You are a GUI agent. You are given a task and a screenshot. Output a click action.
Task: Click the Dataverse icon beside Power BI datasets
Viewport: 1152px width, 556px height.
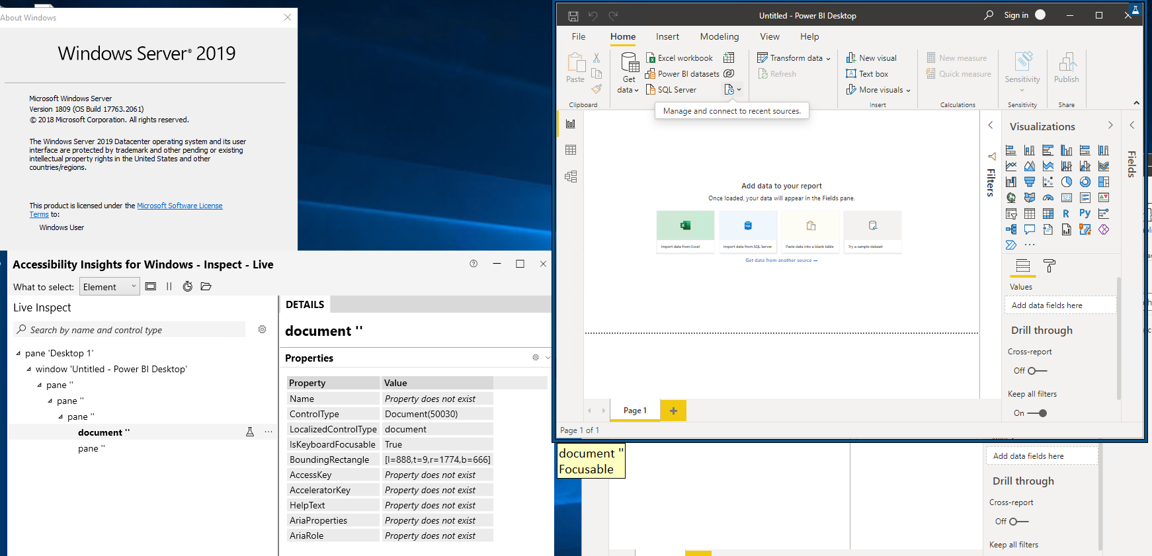729,73
